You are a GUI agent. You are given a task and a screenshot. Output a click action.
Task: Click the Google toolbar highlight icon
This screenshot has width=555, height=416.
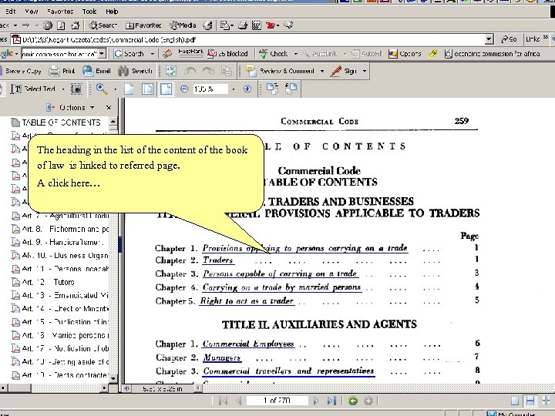point(432,54)
